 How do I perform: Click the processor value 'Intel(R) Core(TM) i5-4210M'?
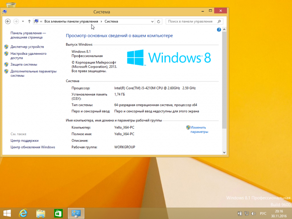(x=155, y=88)
